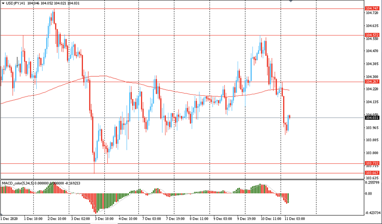Click the 1 Dec 2020 time label
382x224 pixels.
tap(9, 219)
